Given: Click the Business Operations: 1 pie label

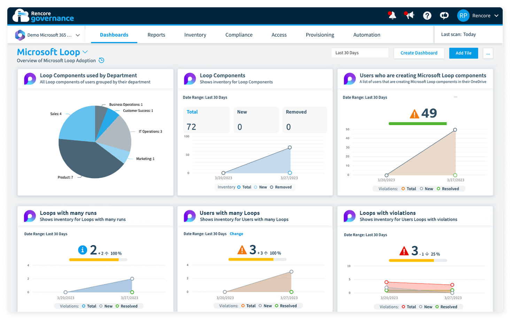Looking at the screenshot, I should tap(126, 104).
